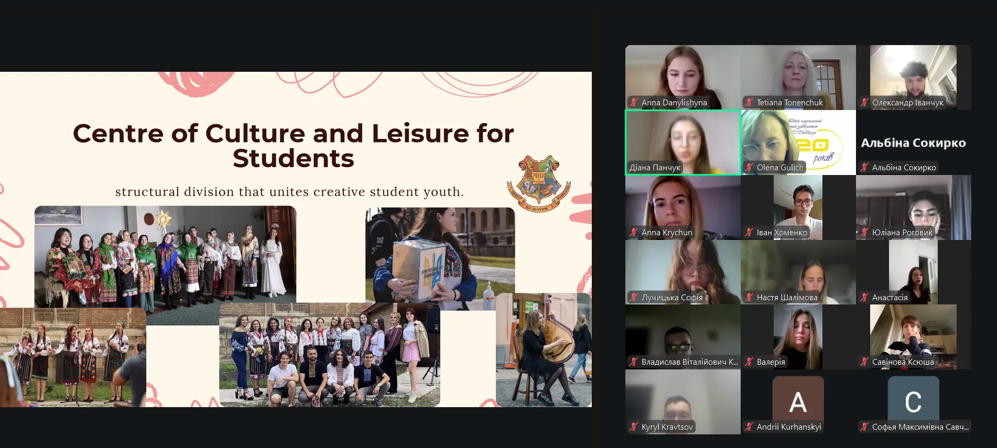
Task: Click muted mic icon beside Olena Gulich
Action: [749, 168]
